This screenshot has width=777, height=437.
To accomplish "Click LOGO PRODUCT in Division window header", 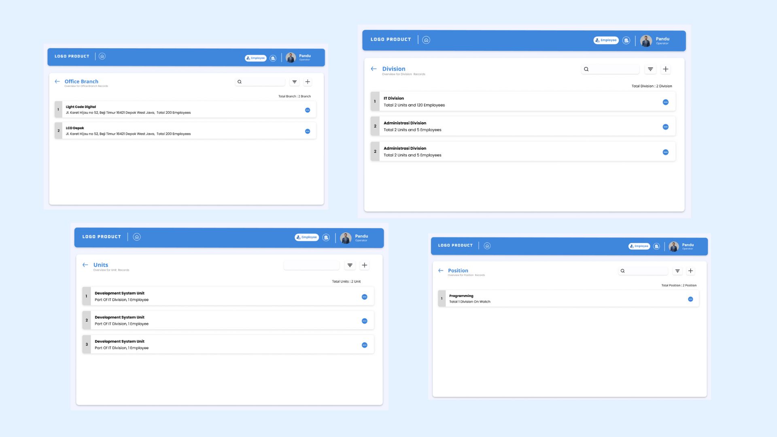I will (x=391, y=39).
